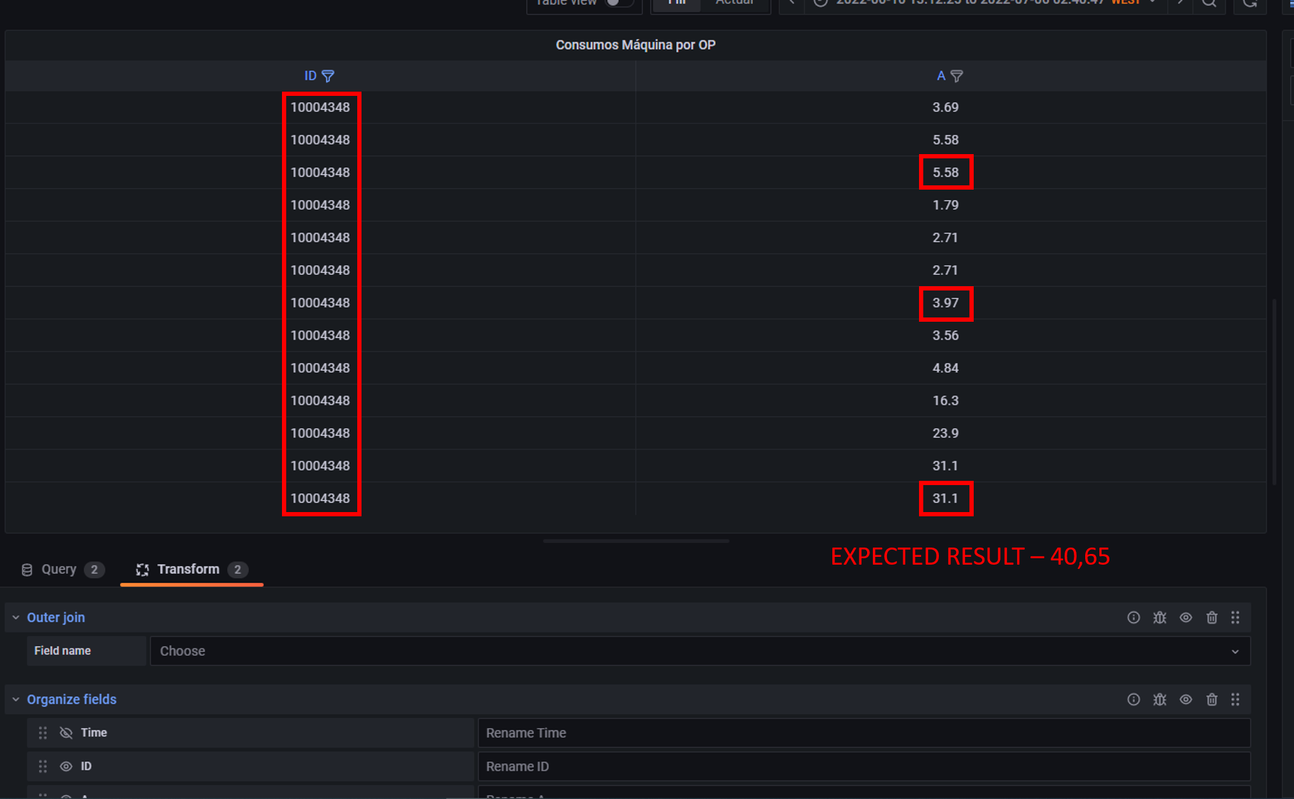Enable debug mode on the Outer join transformation
This screenshot has height=799, width=1294.
point(1160,617)
